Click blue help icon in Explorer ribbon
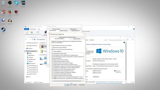The height and width of the screenshot is (90, 160). click(x=134, y=29)
